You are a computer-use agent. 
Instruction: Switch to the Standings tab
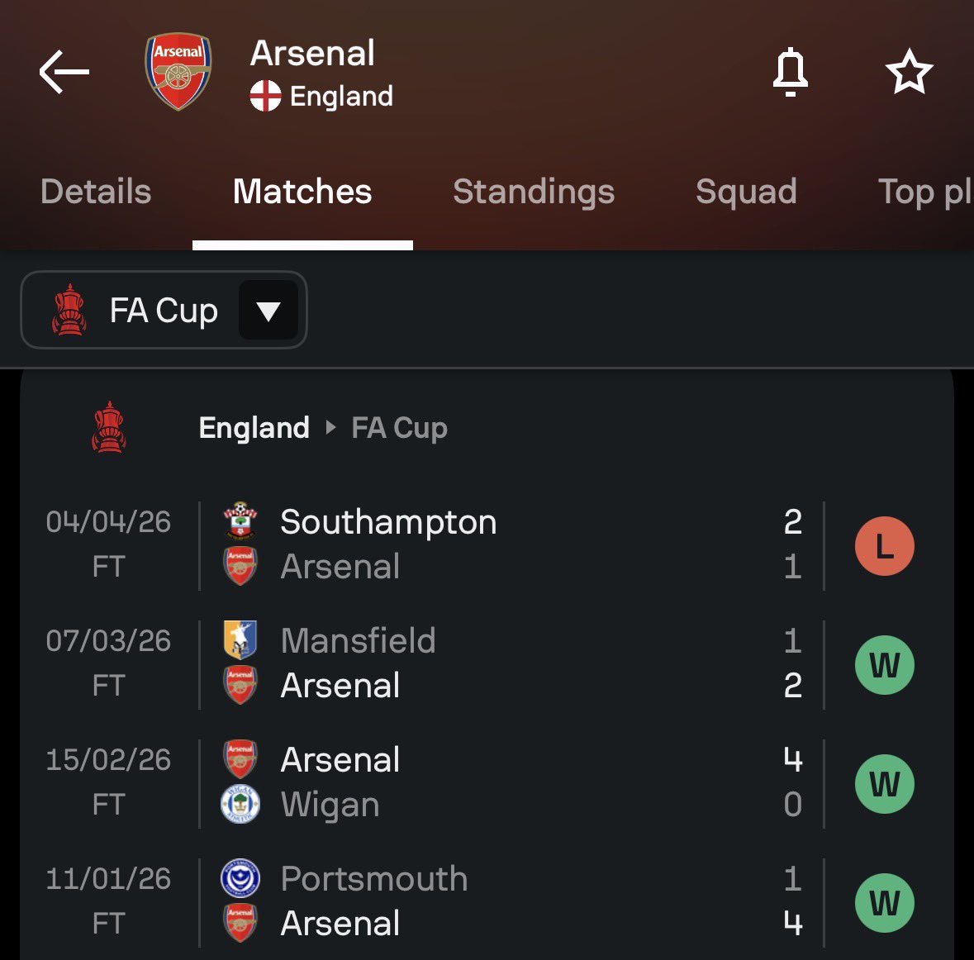(534, 192)
